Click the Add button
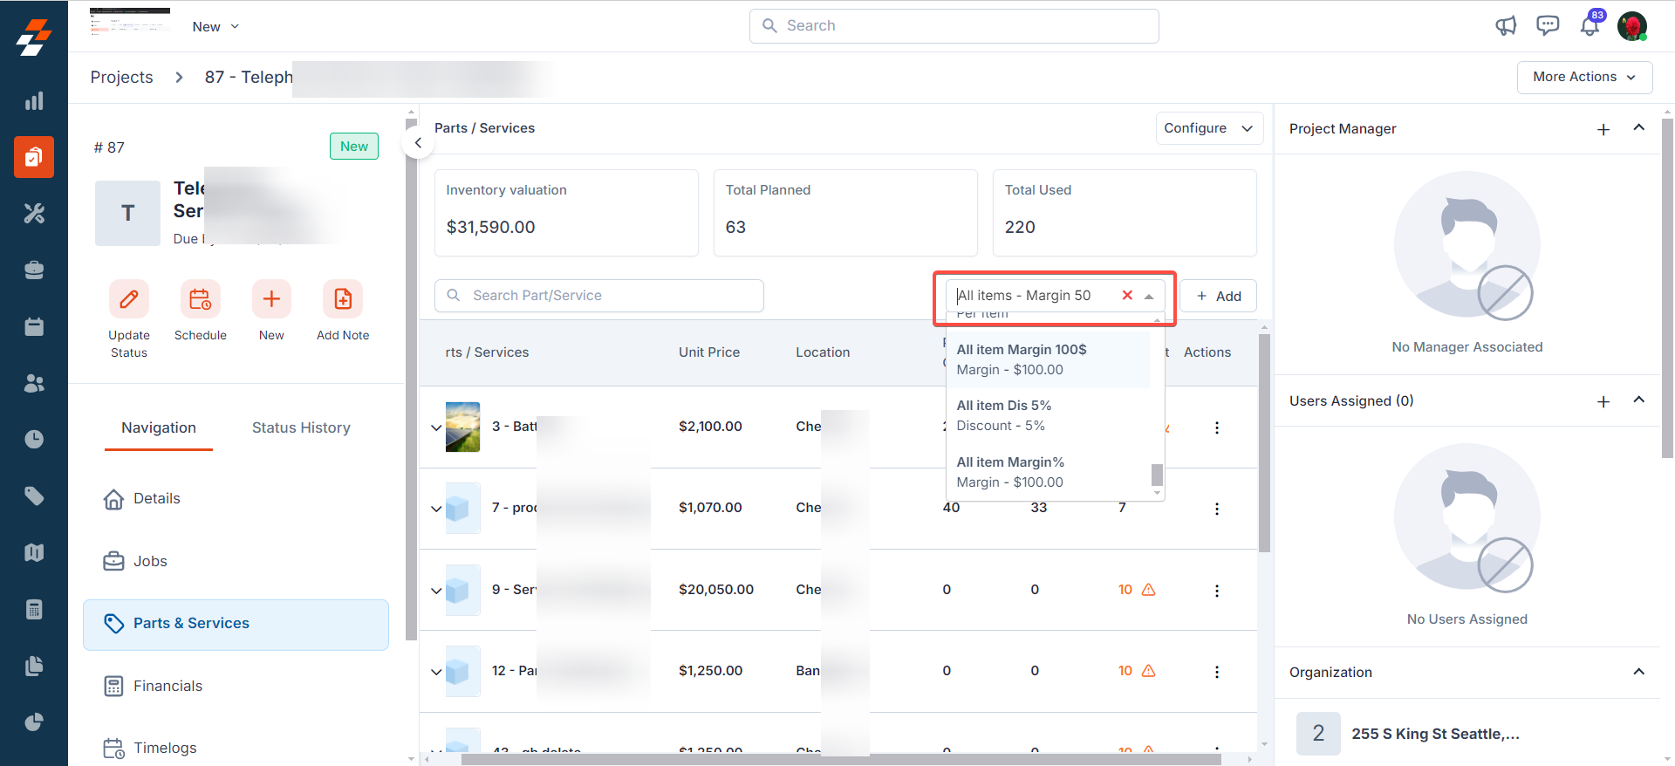This screenshot has width=1675, height=766. (1218, 296)
